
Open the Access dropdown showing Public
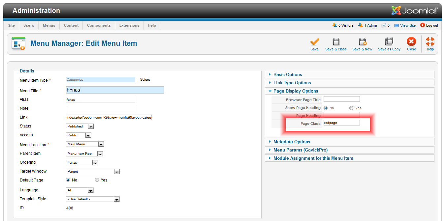click(79, 135)
